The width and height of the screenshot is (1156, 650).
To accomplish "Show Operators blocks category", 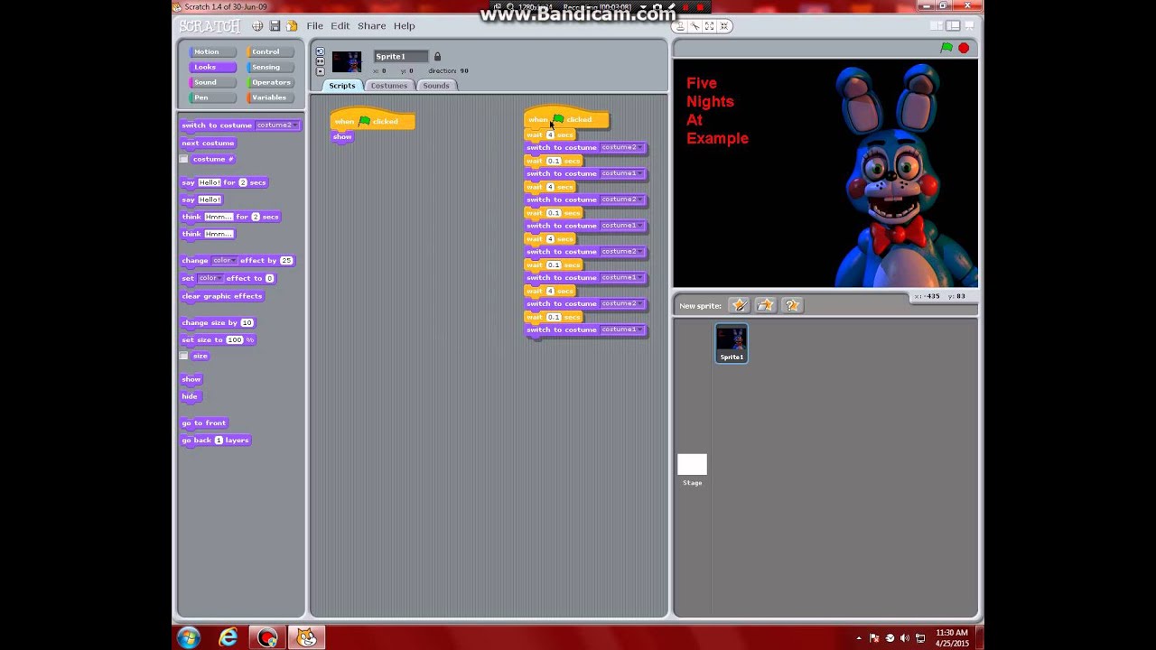I will pyautogui.click(x=270, y=82).
